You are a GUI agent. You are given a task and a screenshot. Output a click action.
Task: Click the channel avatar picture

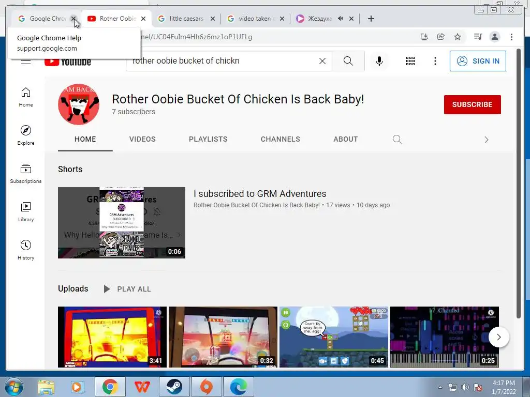[79, 104]
